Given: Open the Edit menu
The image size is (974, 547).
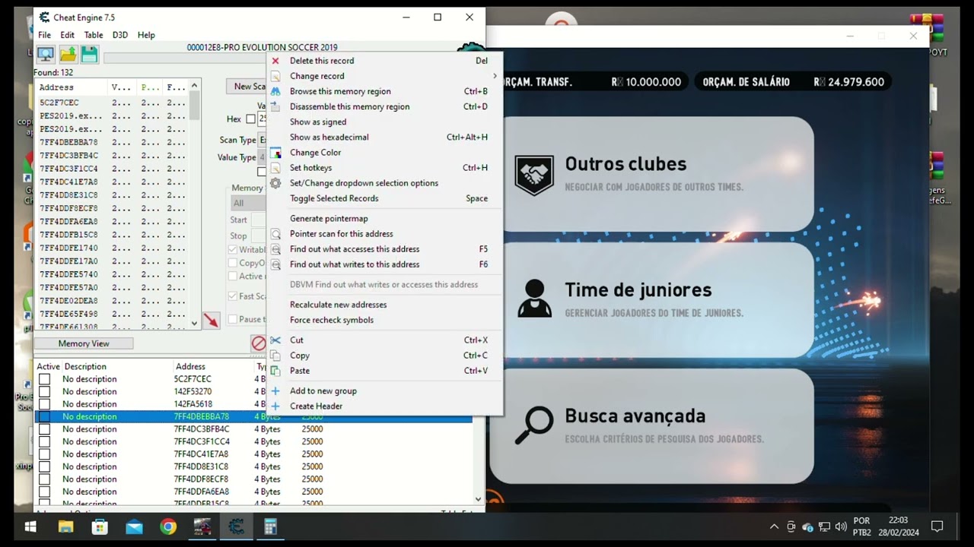Looking at the screenshot, I should click(68, 35).
